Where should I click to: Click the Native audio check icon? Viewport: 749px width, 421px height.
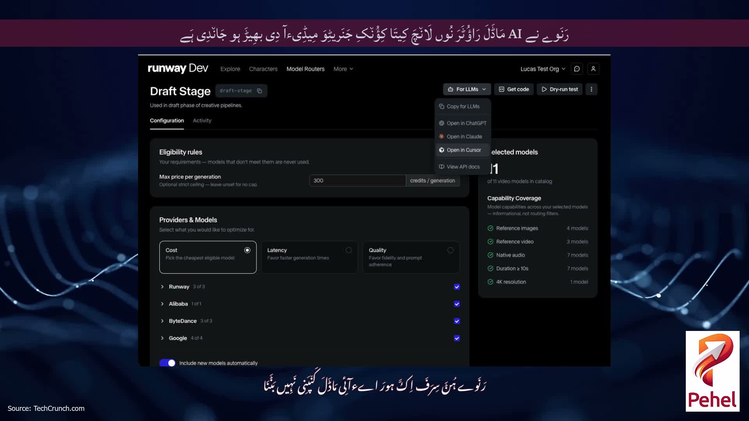pyautogui.click(x=490, y=255)
